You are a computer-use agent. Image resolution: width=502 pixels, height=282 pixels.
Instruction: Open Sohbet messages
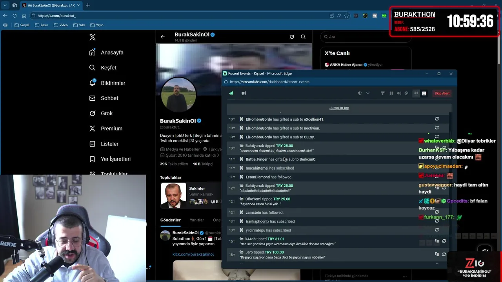[x=104, y=98]
